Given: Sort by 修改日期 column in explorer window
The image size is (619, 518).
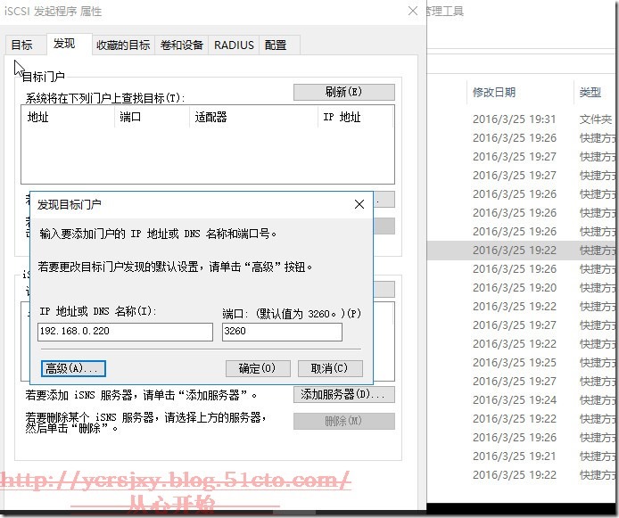Looking at the screenshot, I should [x=519, y=93].
